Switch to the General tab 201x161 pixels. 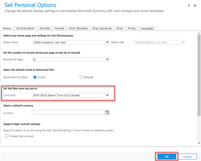click(x=7, y=28)
